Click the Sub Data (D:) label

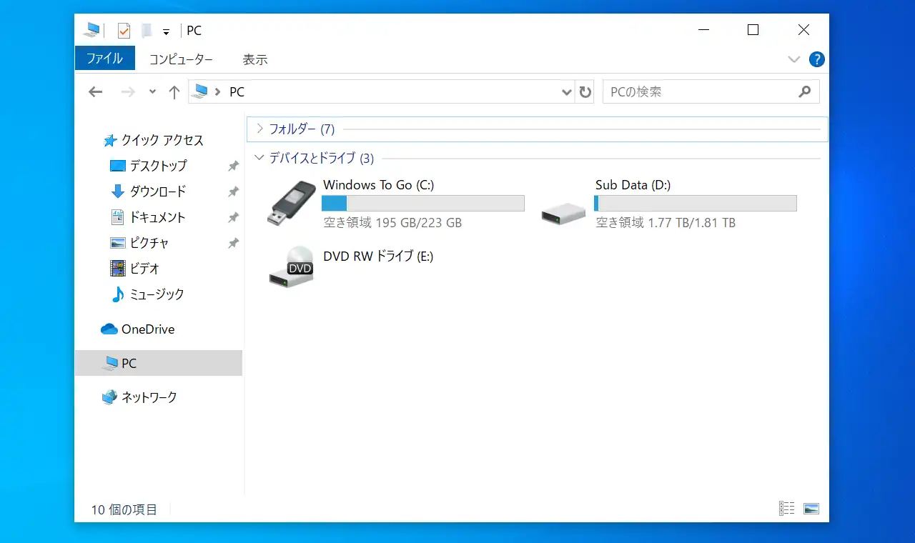(633, 185)
